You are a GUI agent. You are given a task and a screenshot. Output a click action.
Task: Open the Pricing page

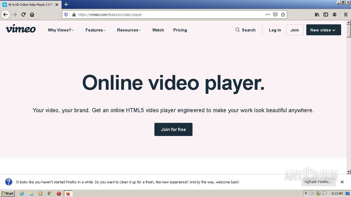pyautogui.click(x=180, y=30)
